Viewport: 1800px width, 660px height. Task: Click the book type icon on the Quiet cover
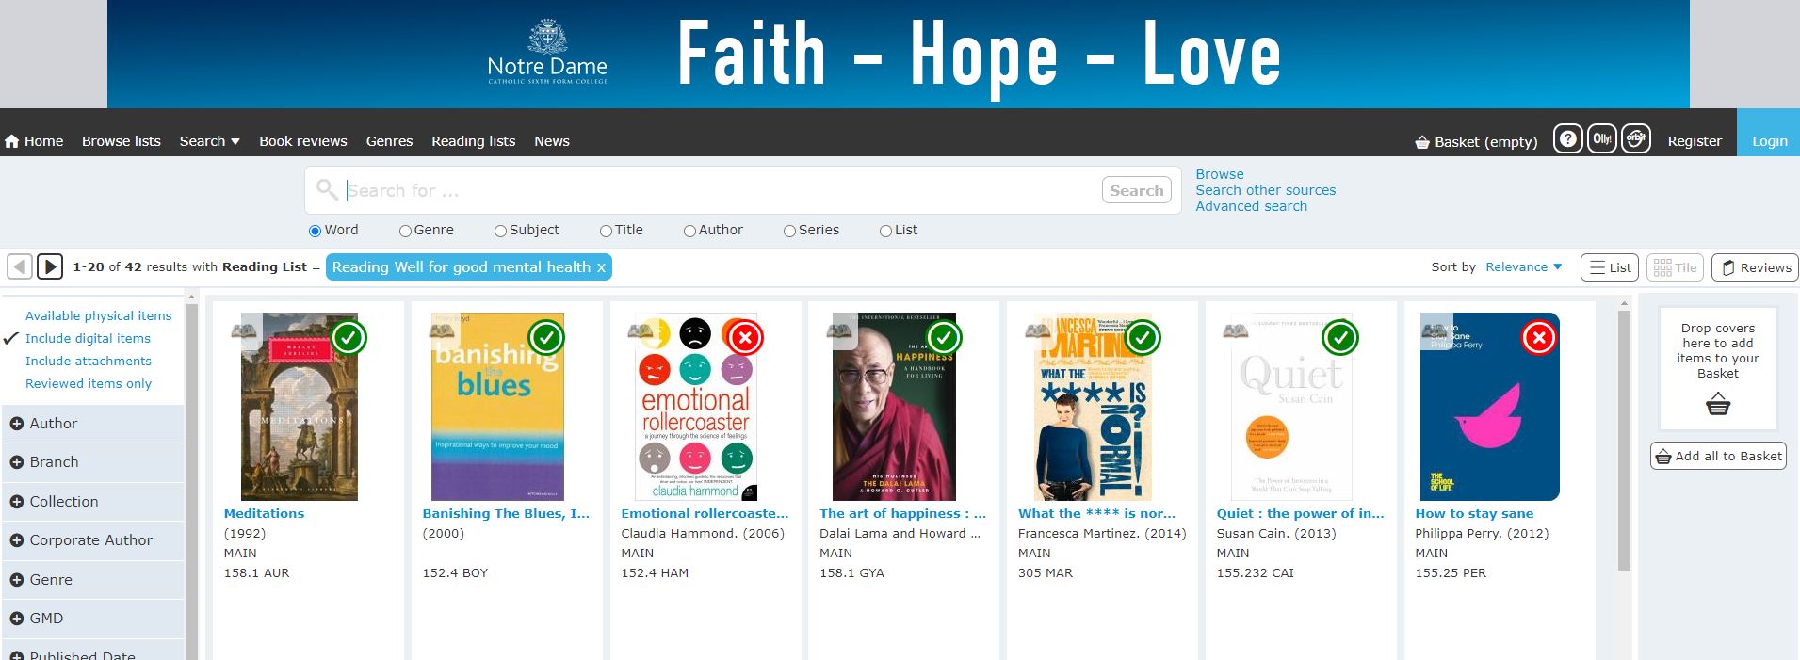(1236, 330)
